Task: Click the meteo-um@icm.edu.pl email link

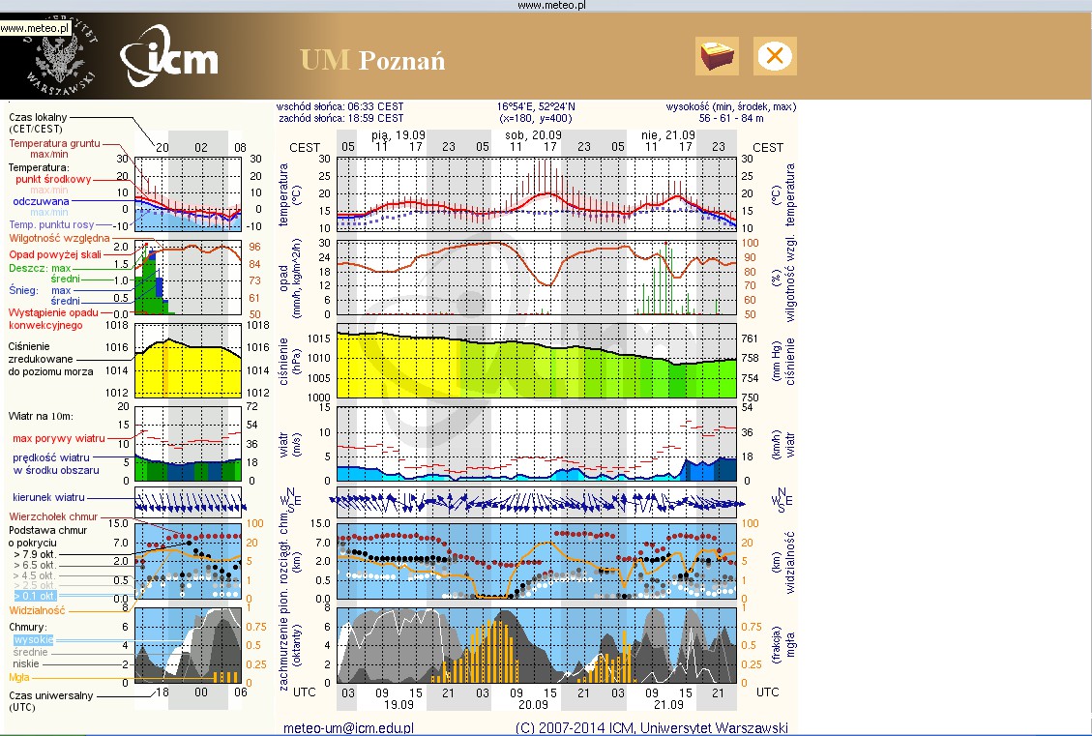Action: [x=348, y=727]
